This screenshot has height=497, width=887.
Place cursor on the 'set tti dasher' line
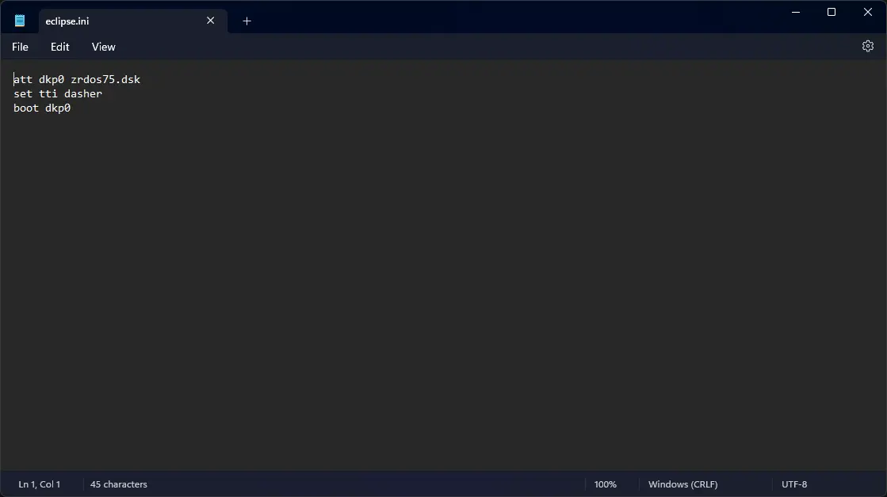coord(58,93)
